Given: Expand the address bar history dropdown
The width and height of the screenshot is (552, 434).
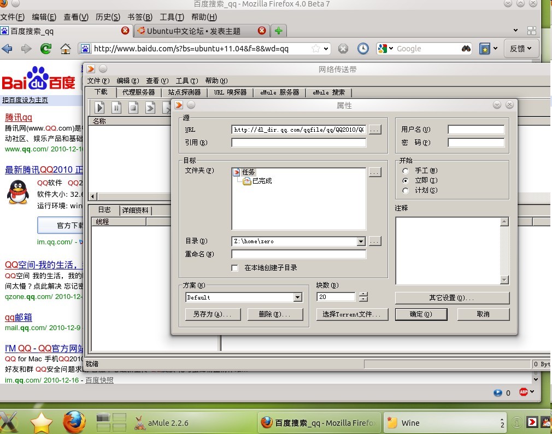Looking at the screenshot, I should [326, 49].
